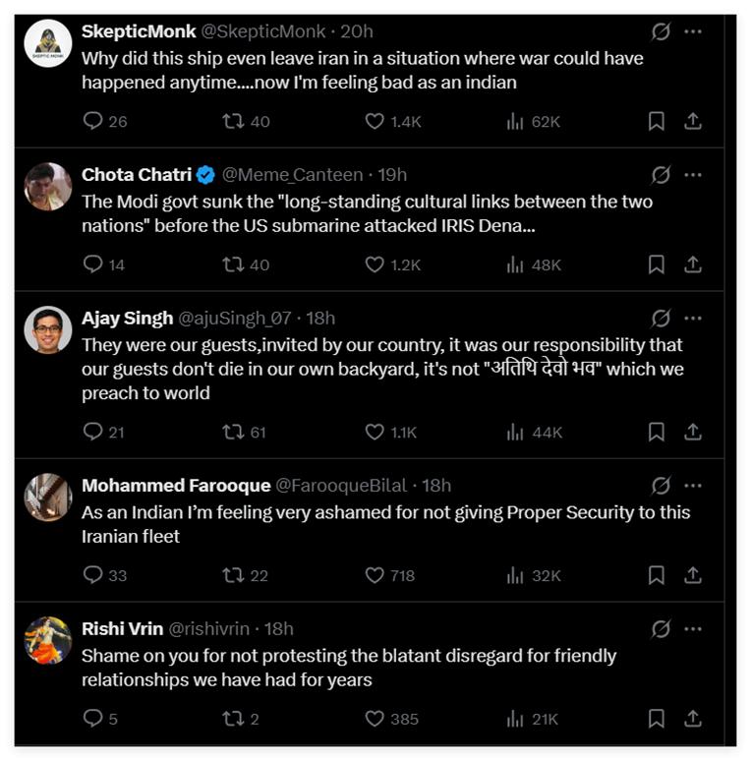View analytics on Chota Chatri's post
751x761 pixels.
coord(515,264)
